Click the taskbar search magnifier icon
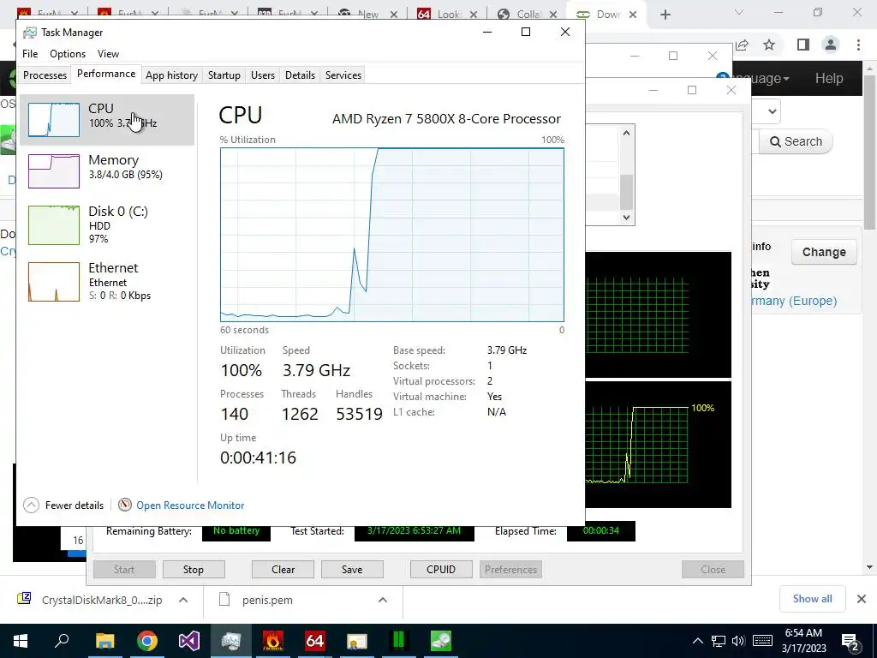Screen dimensions: 877x658 (62, 641)
